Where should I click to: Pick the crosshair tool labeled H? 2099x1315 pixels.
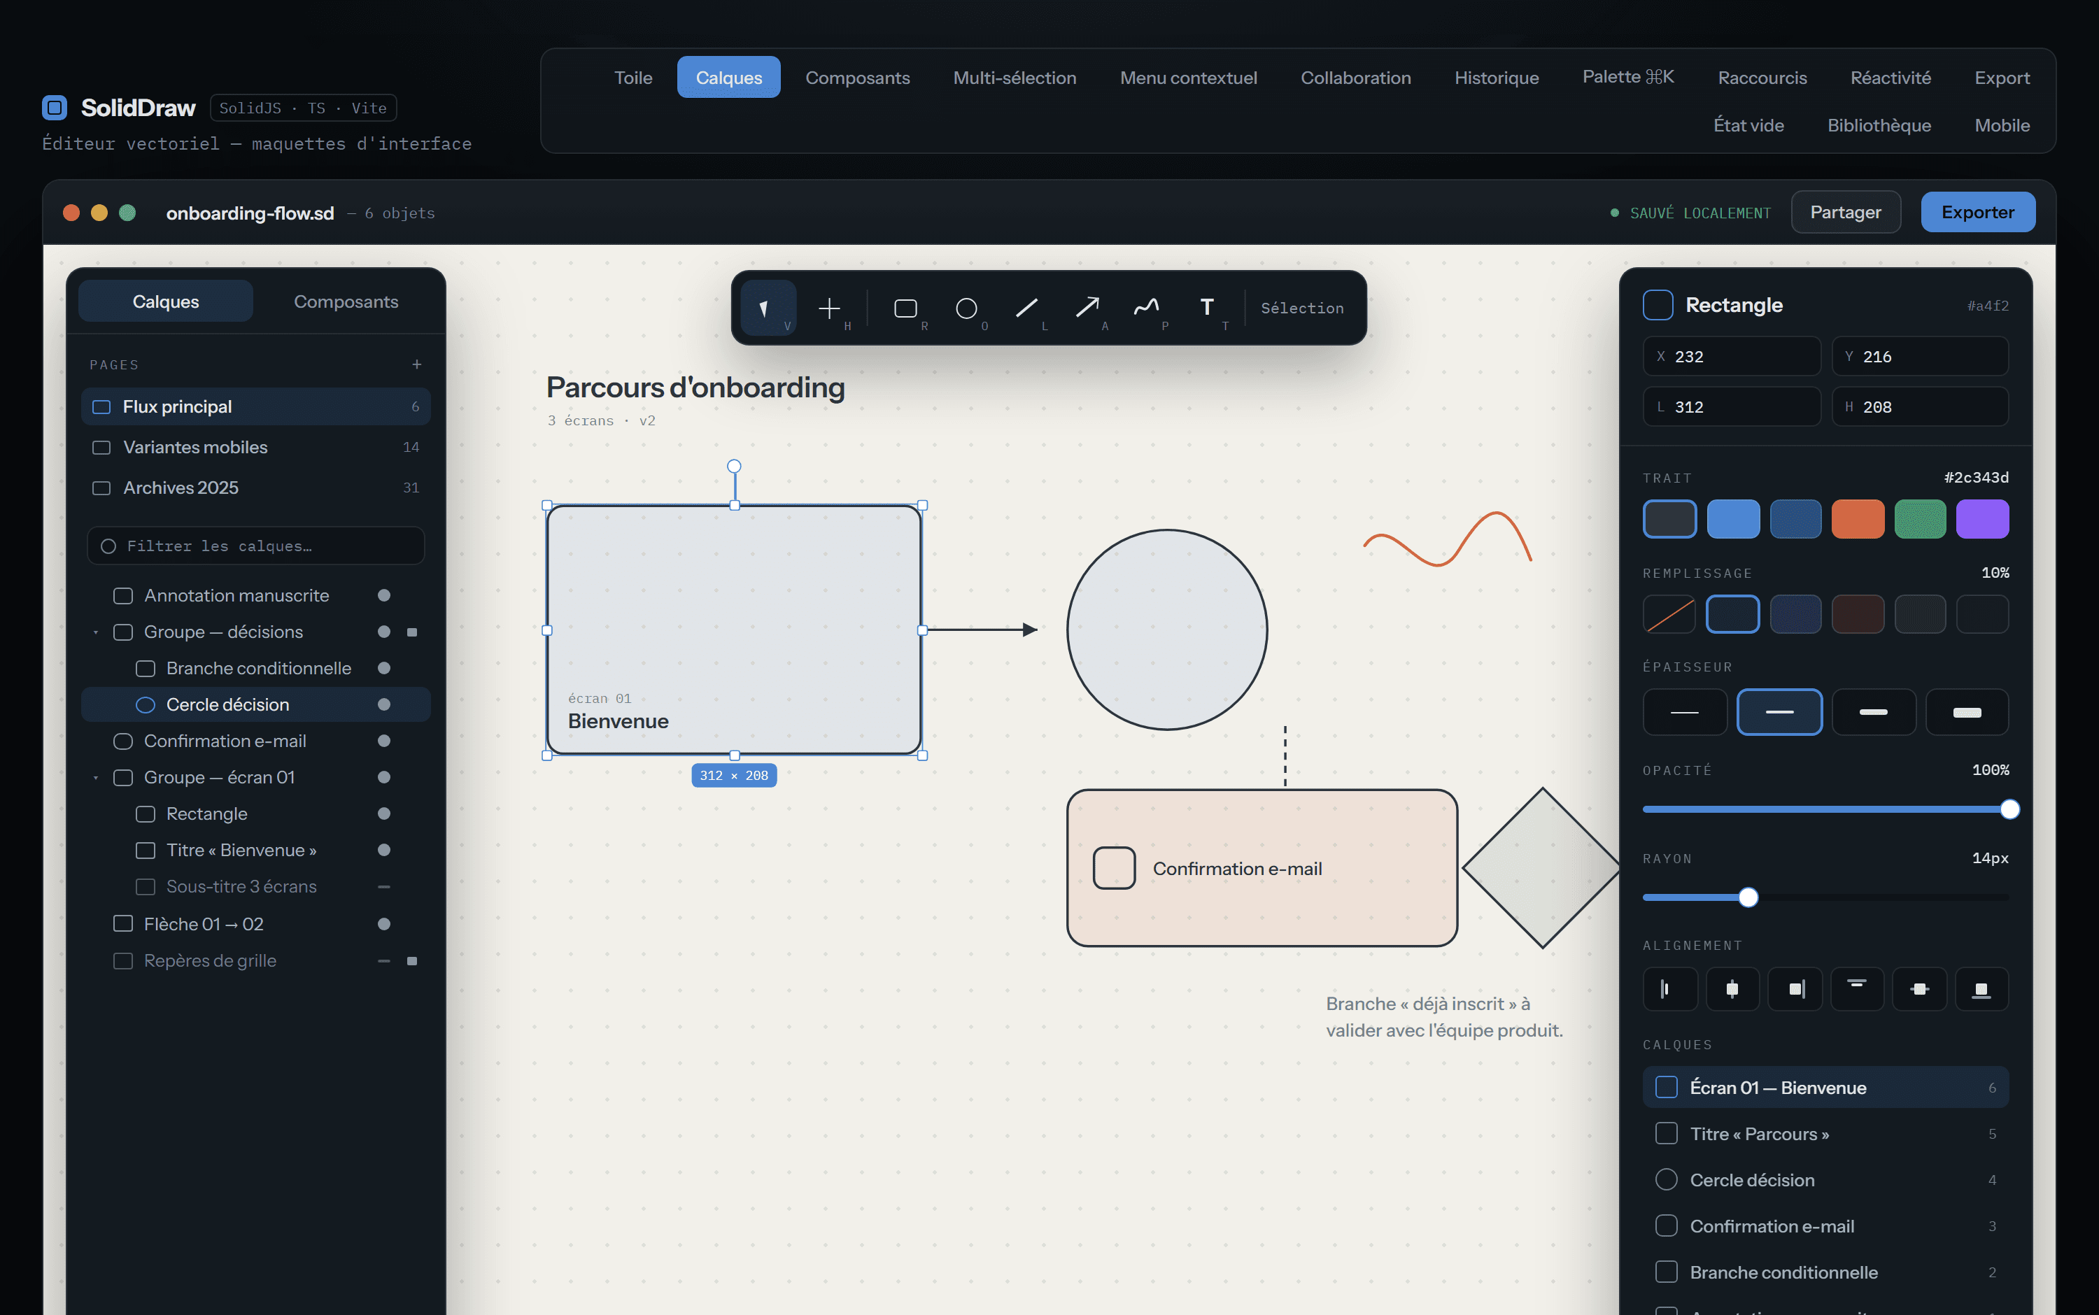(829, 308)
